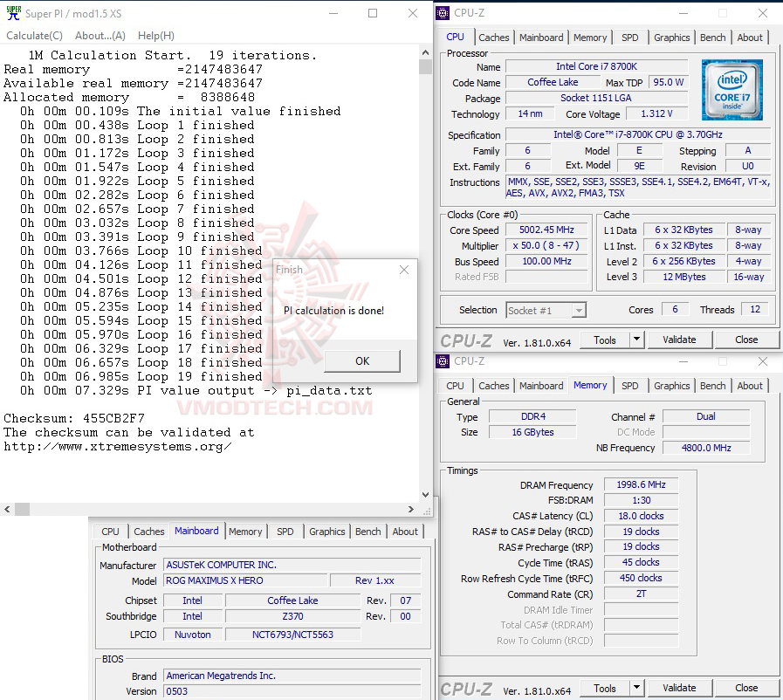Click Super PI horizontal scrollbar right arrow
This screenshot has height=700, width=783.
[411, 509]
